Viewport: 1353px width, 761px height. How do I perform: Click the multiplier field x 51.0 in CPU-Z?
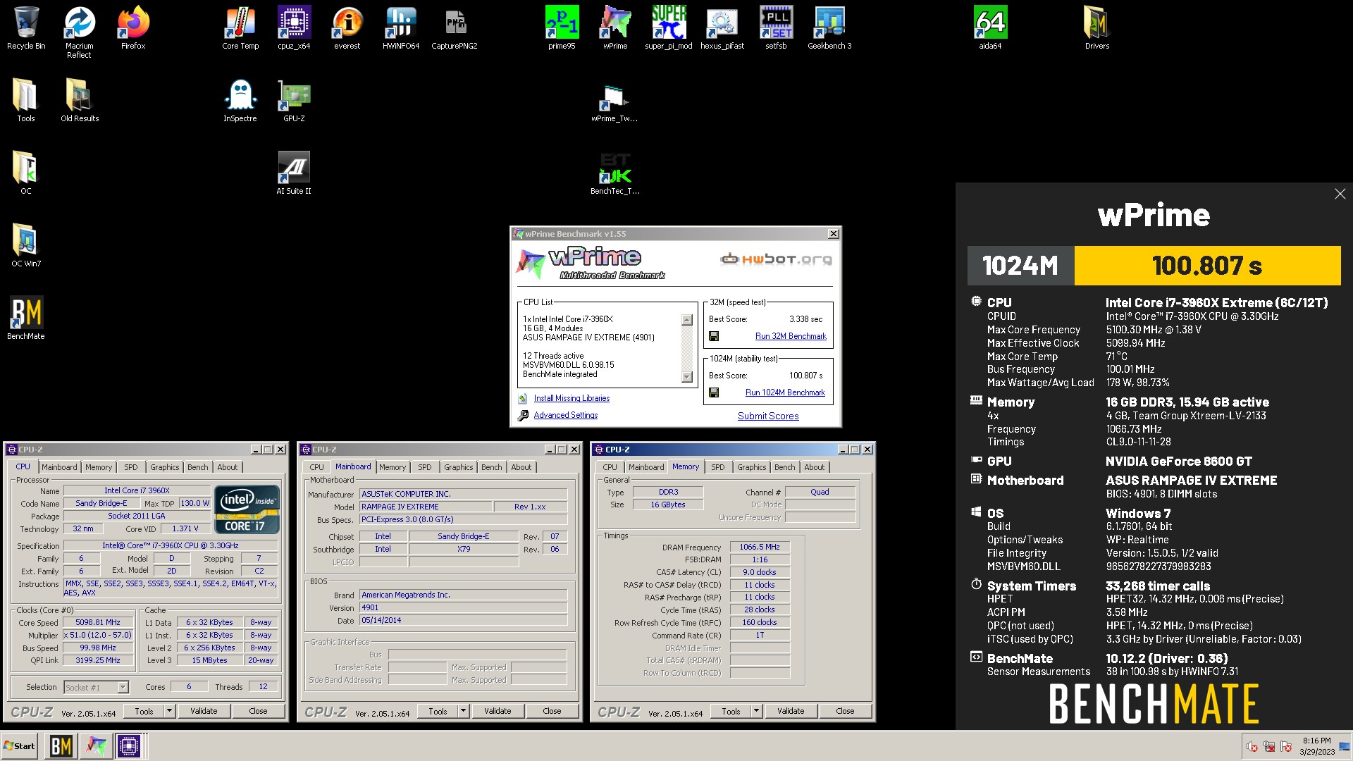point(97,635)
